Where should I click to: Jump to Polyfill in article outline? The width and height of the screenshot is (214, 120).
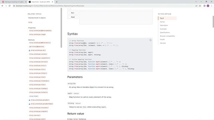coord(162,39)
